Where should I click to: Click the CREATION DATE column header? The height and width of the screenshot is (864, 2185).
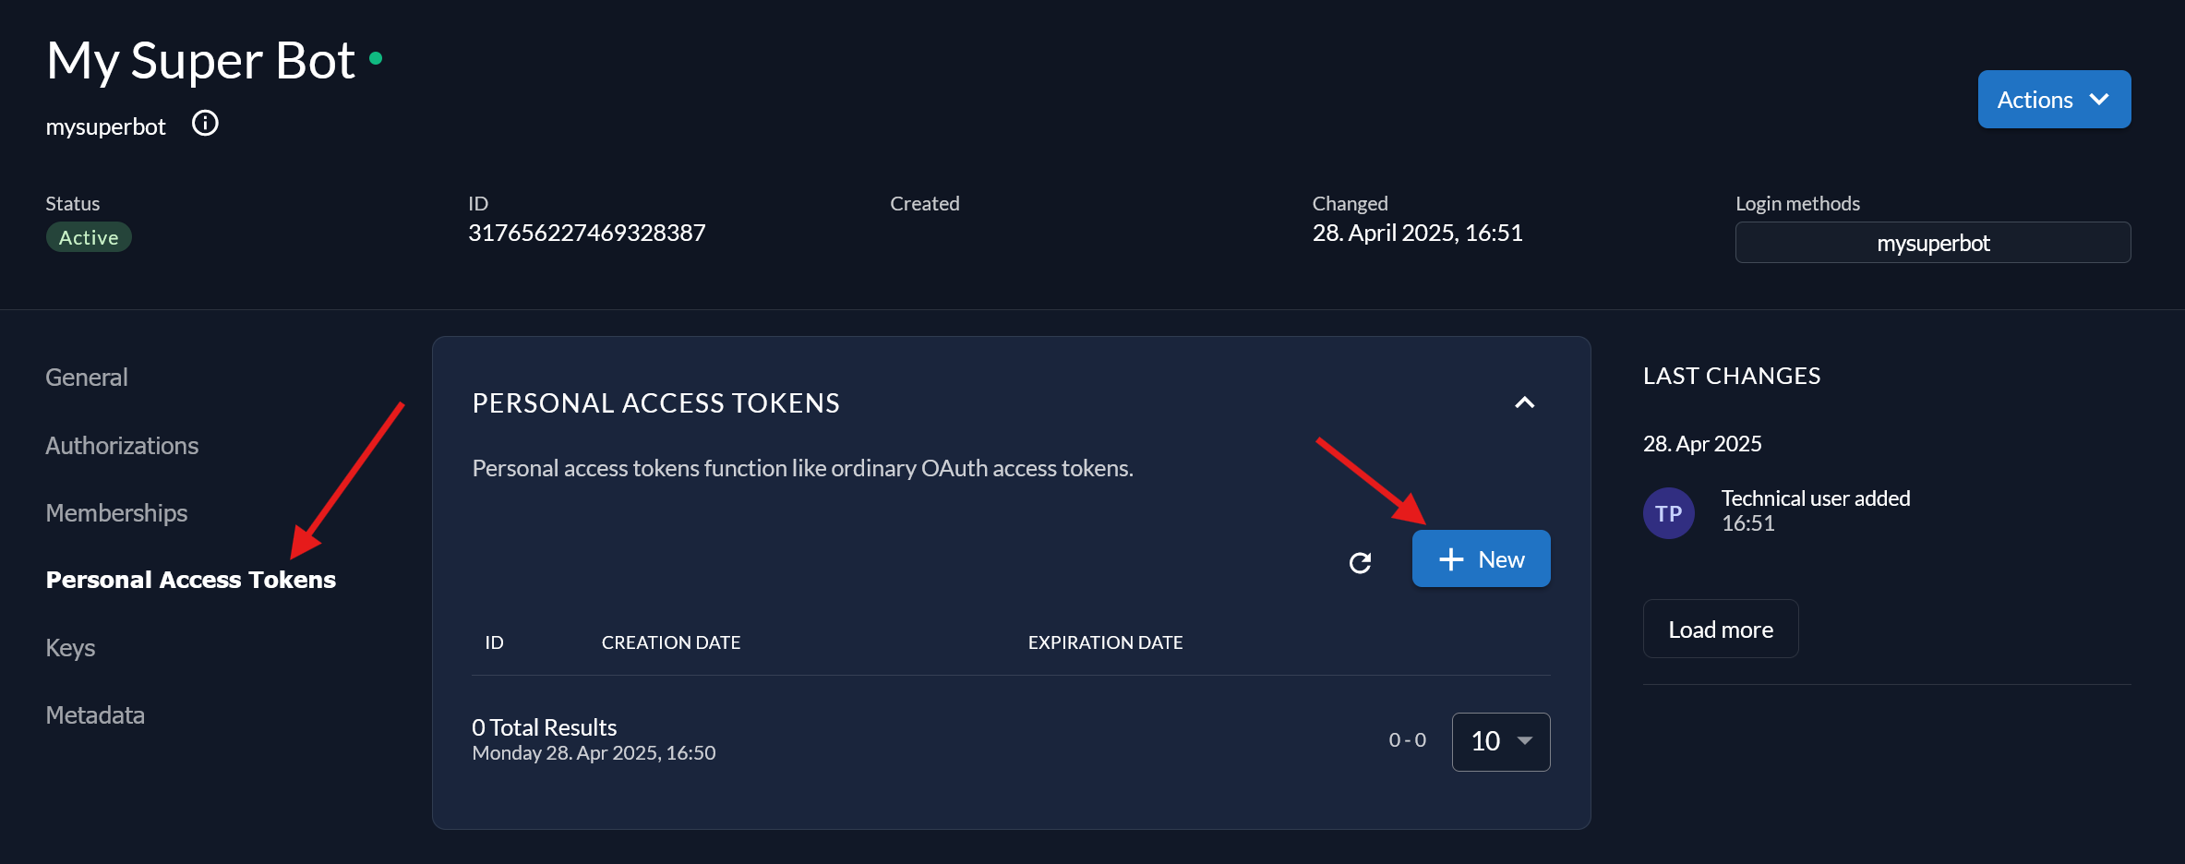(671, 642)
